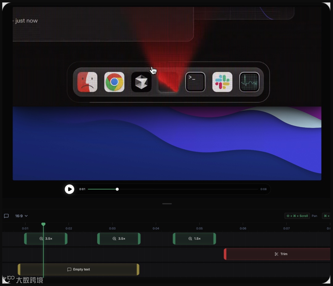Click the black-and-white cube app icon in dock

pyautogui.click(x=141, y=82)
